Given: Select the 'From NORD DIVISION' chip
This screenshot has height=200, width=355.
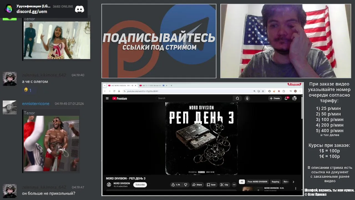Looking at the screenshot, I should click(x=257, y=182).
